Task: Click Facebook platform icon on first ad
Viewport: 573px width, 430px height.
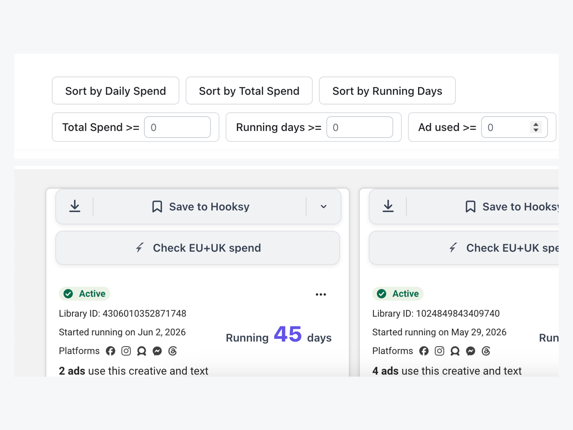Action: (x=111, y=351)
